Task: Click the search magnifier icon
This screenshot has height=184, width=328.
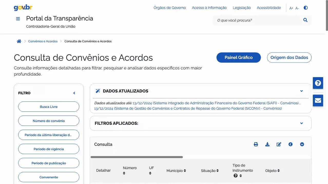Action: point(305,20)
